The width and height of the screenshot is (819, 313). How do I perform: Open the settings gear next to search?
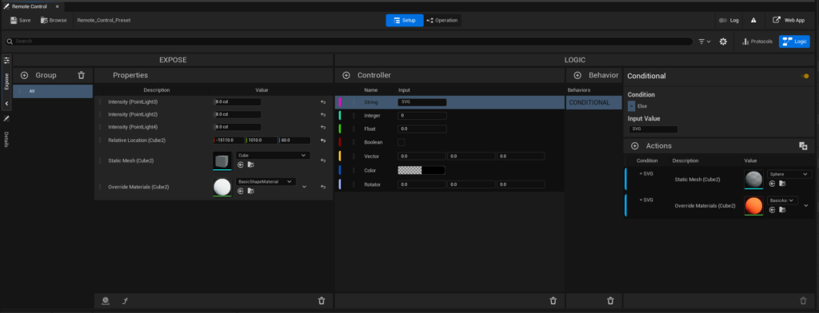723,42
